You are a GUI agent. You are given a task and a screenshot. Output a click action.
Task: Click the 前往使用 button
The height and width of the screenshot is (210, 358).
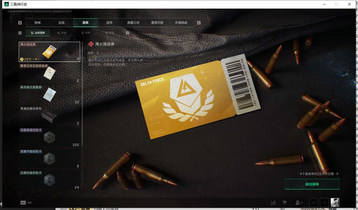pos(312,184)
